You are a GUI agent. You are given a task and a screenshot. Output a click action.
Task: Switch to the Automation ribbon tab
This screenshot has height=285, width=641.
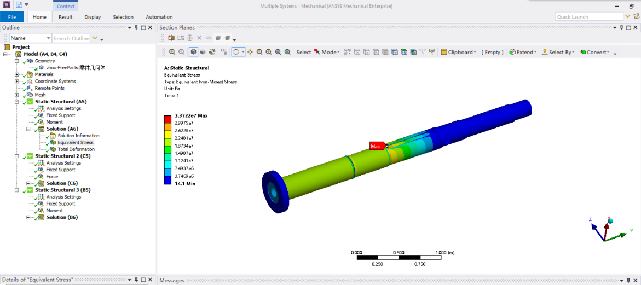(159, 17)
